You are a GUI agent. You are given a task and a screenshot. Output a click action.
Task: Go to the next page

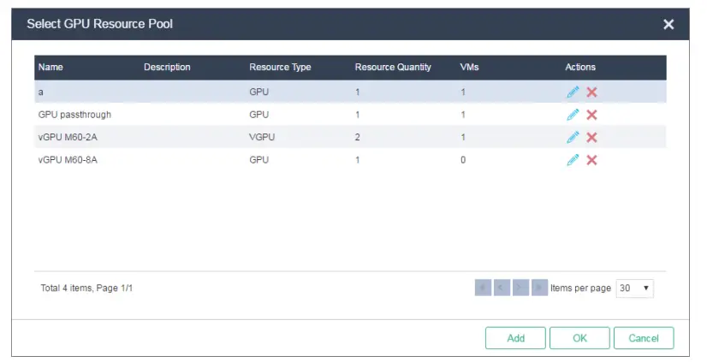(x=520, y=288)
